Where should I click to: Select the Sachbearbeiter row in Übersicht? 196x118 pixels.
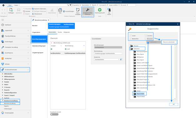(x=68, y=53)
